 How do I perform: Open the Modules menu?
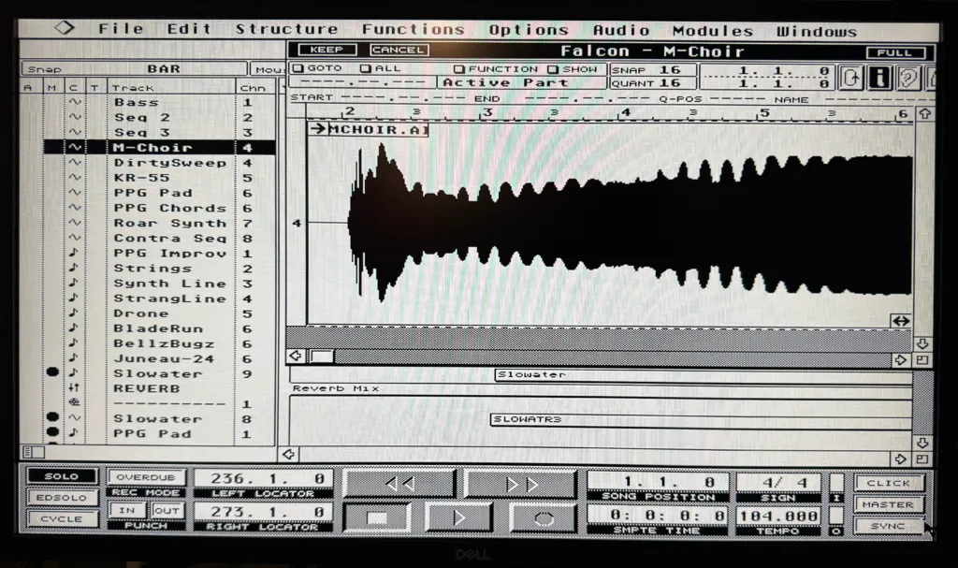[712, 30]
